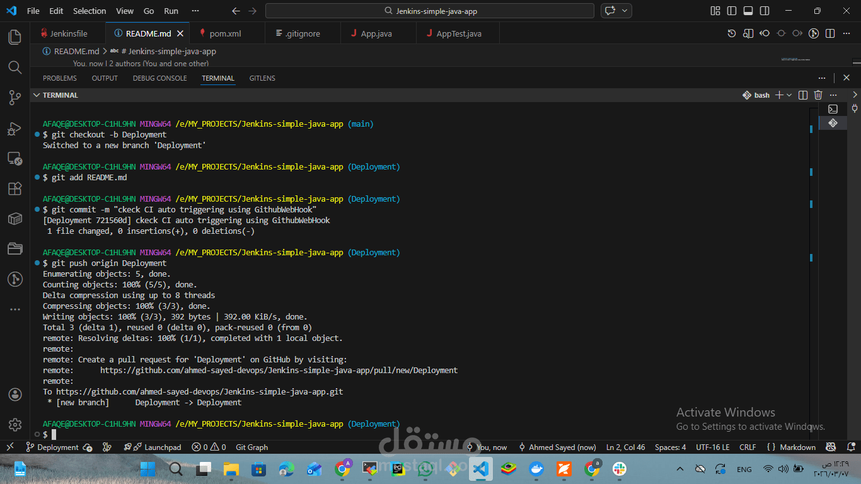The height and width of the screenshot is (484, 861).
Task: Customize the editor layout
Action: pos(715,11)
